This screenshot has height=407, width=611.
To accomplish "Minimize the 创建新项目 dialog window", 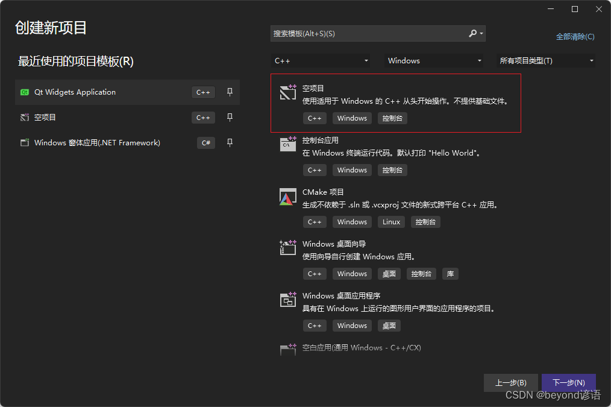I will [x=551, y=10].
